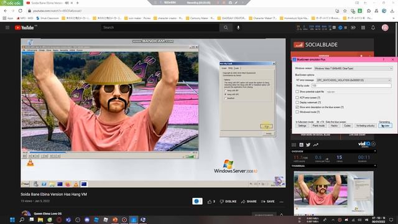Click the vidIQ video thumbnail preview
Image resolution: width=398 pixels, height=224 pixels.
333,194
